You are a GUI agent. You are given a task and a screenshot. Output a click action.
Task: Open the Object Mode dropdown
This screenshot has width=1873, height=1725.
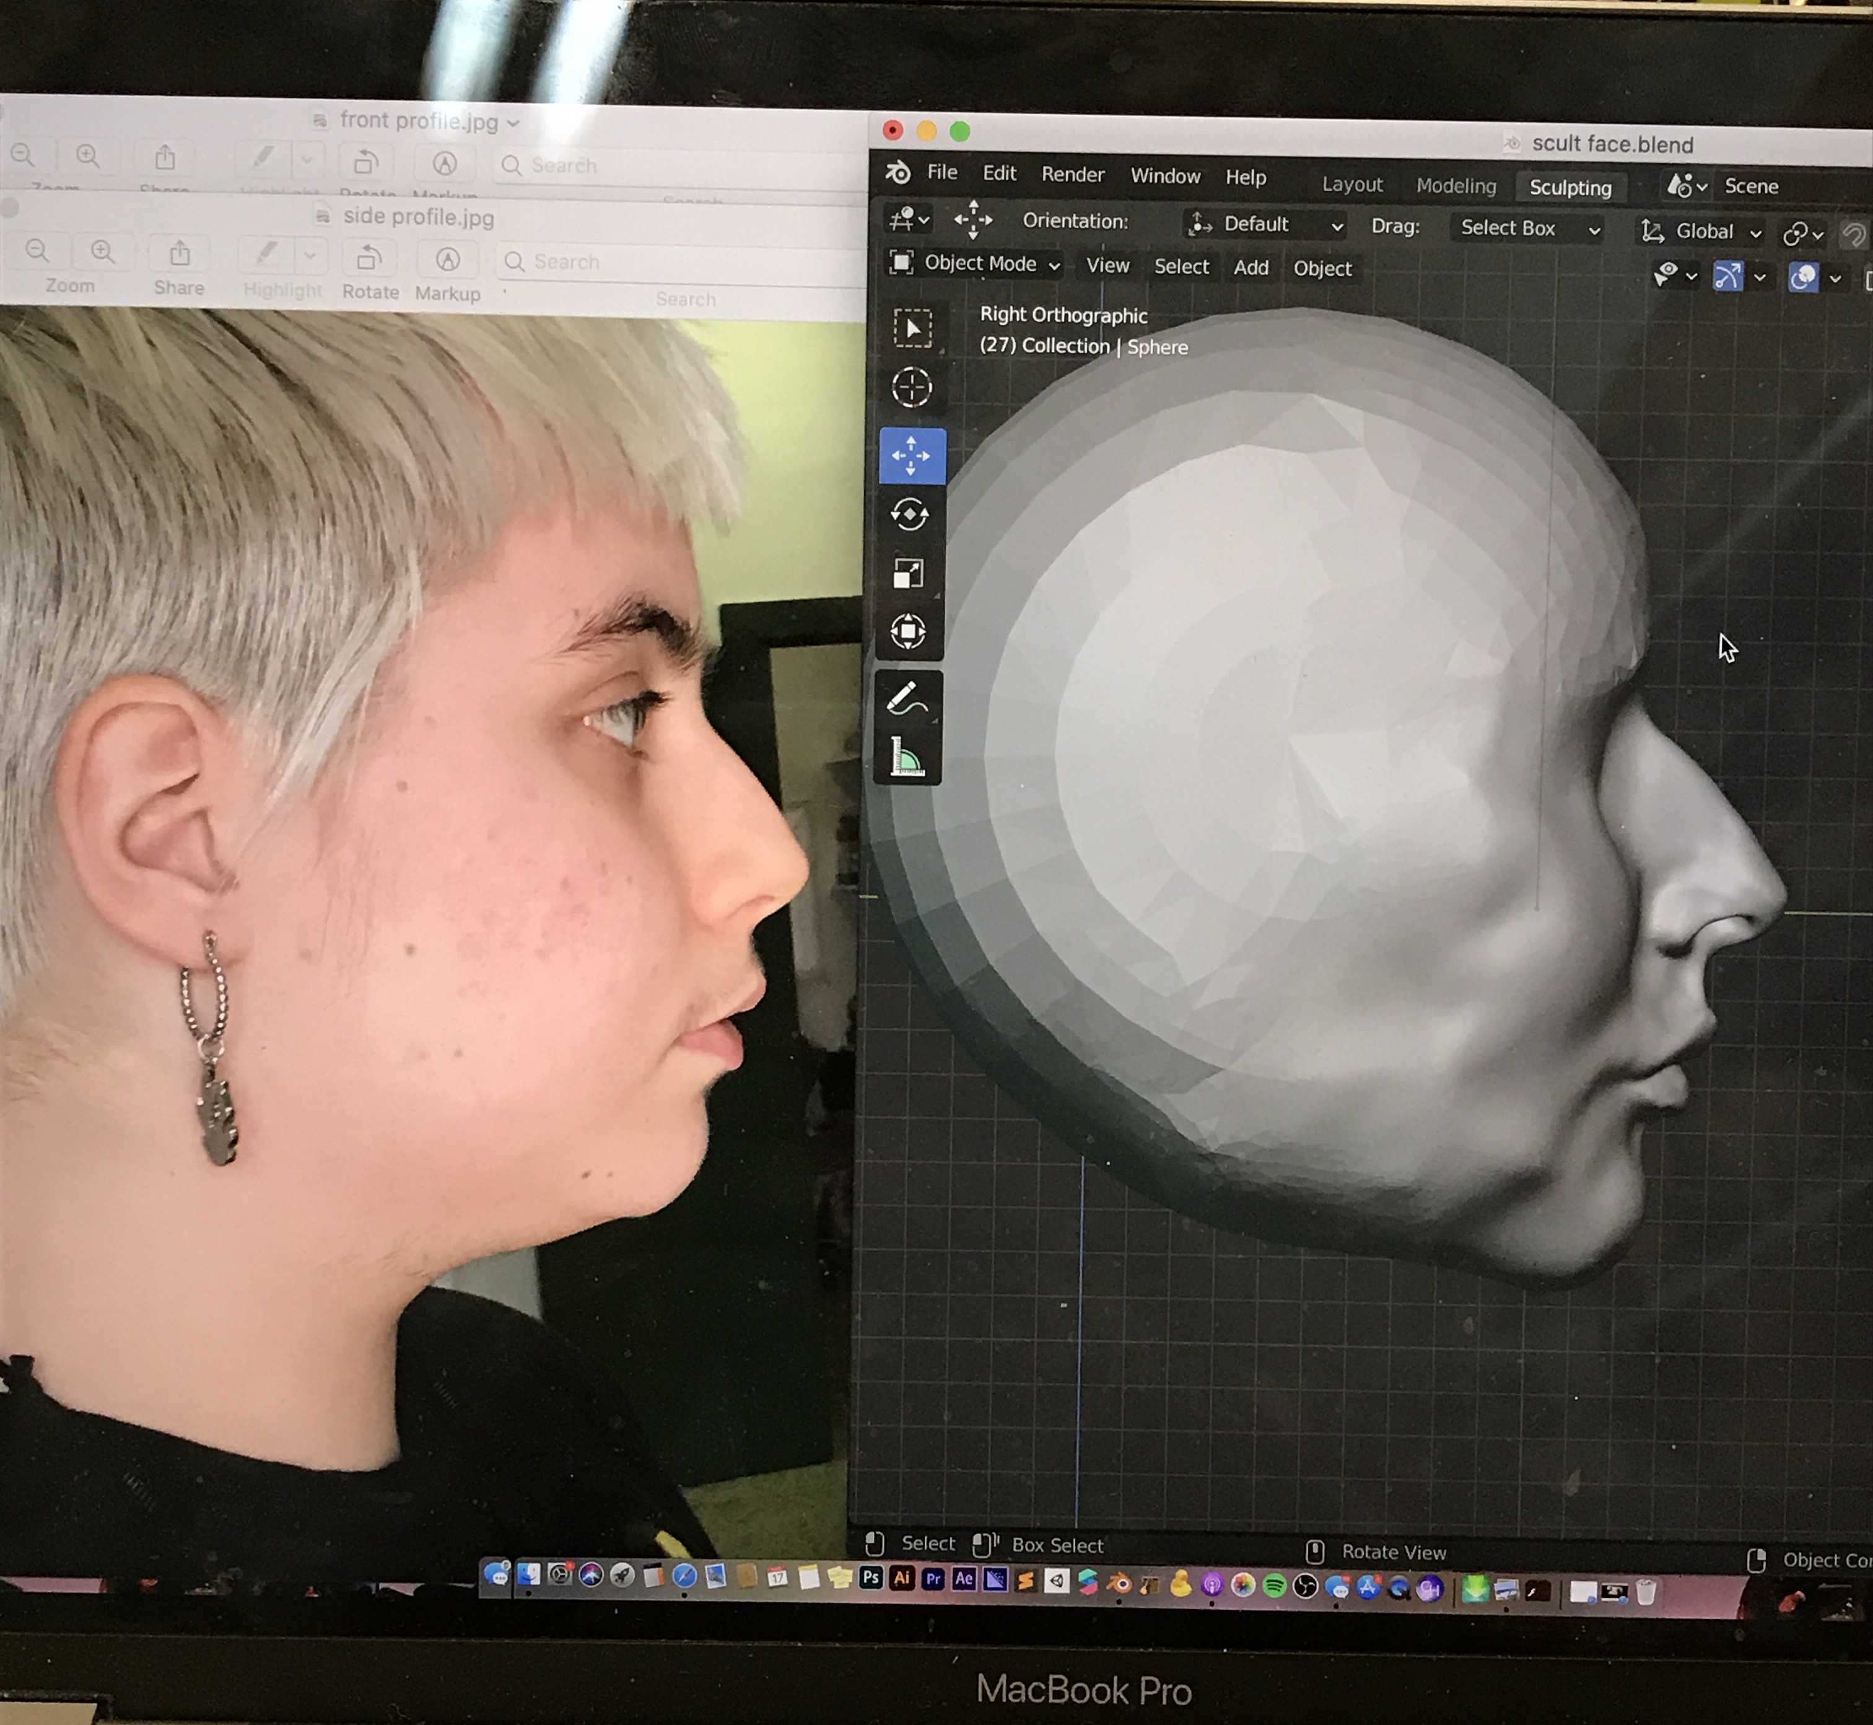[976, 264]
